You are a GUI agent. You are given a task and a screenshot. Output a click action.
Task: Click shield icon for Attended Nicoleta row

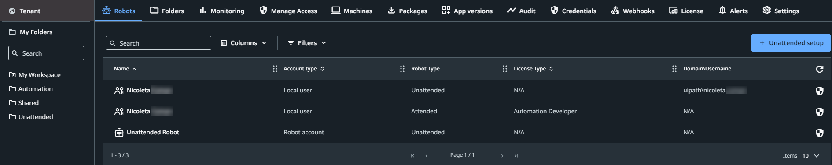(x=820, y=112)
